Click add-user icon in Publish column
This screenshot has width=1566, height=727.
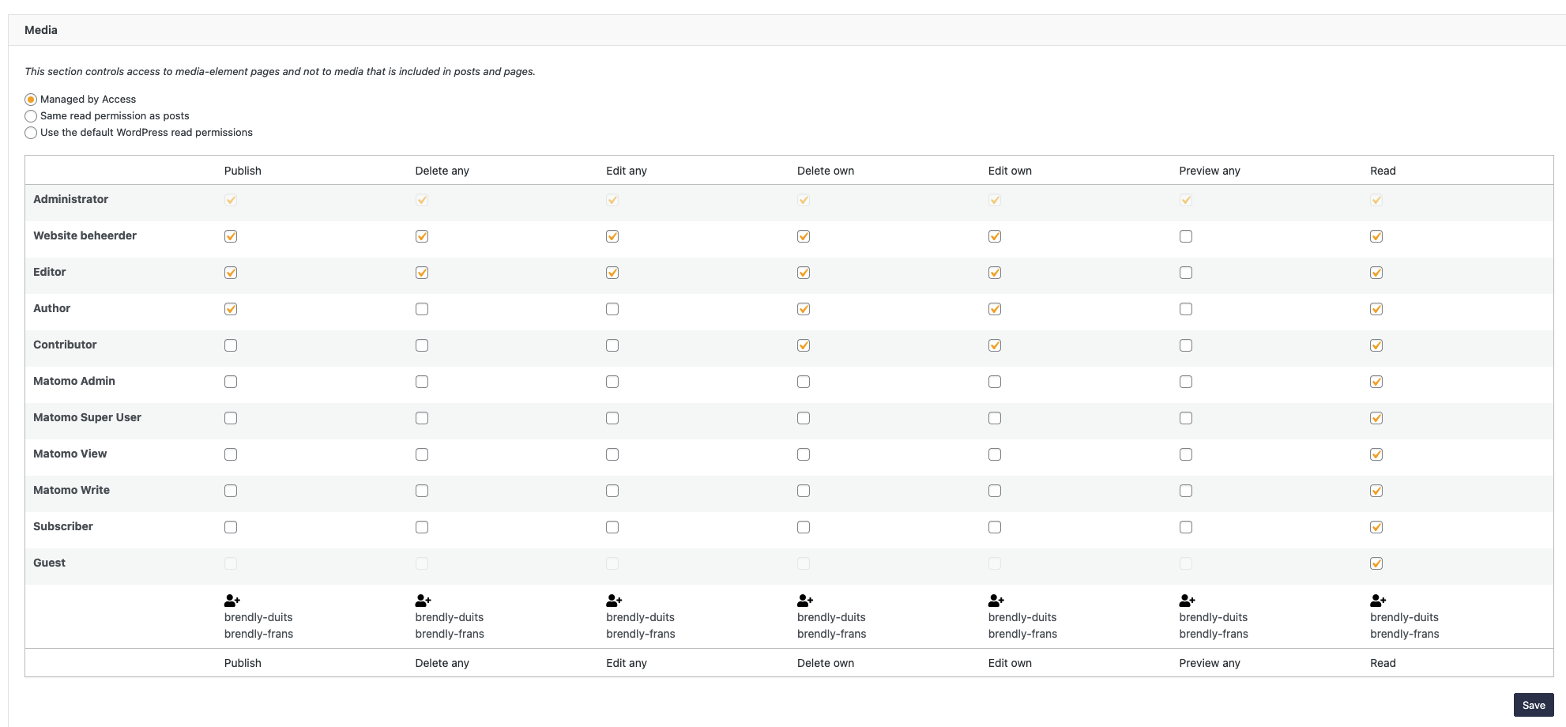[x=232, y=601]
